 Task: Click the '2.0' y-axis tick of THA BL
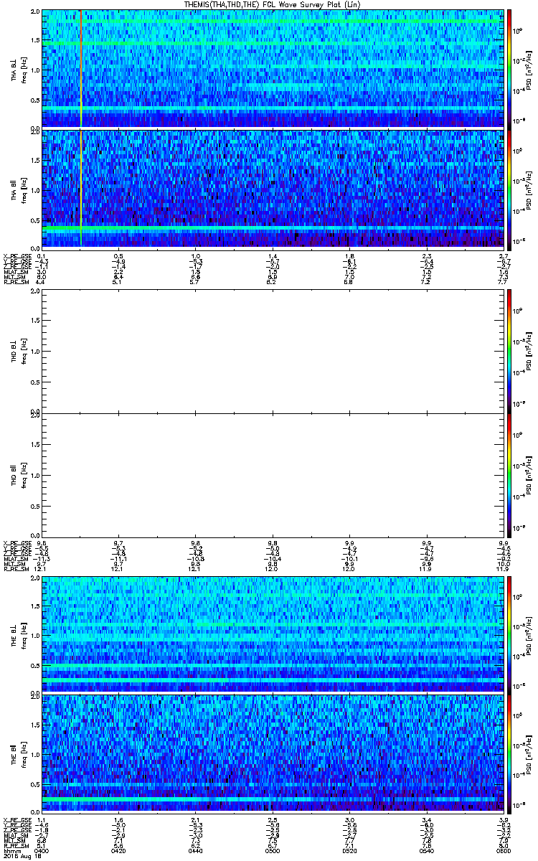point(34,12)
